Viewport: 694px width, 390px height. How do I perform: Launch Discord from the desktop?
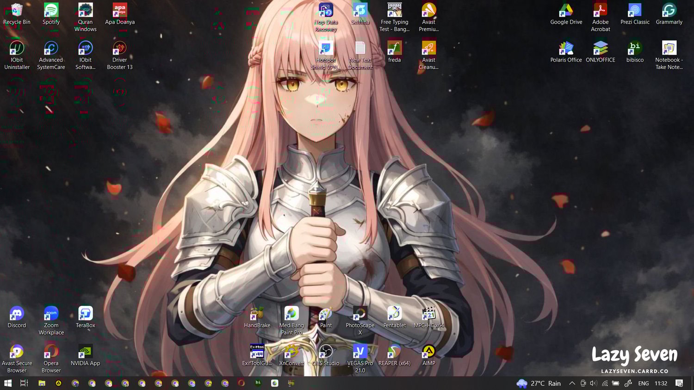coord(17,318)
